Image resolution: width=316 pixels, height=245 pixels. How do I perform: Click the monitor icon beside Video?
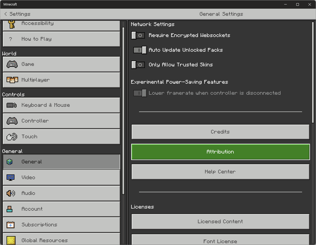tap(11, 178)
